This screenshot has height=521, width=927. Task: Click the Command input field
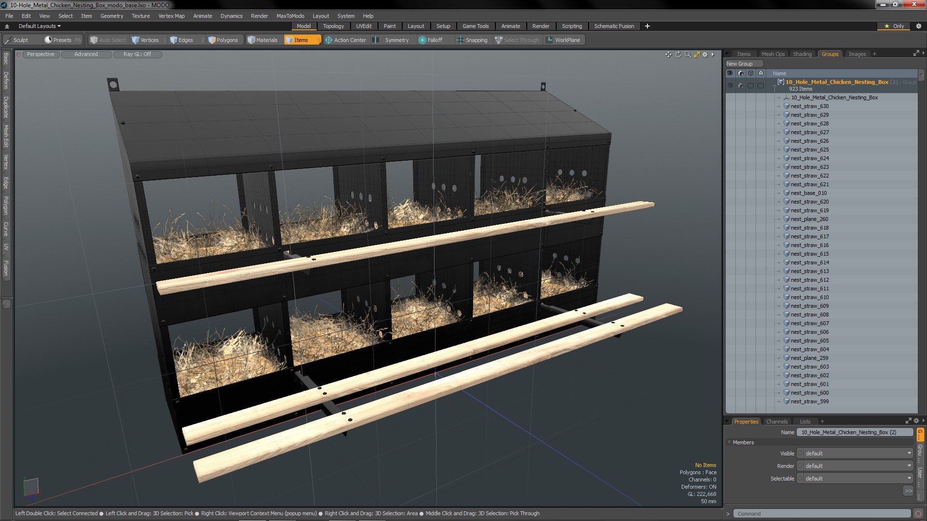coord(822,514)
